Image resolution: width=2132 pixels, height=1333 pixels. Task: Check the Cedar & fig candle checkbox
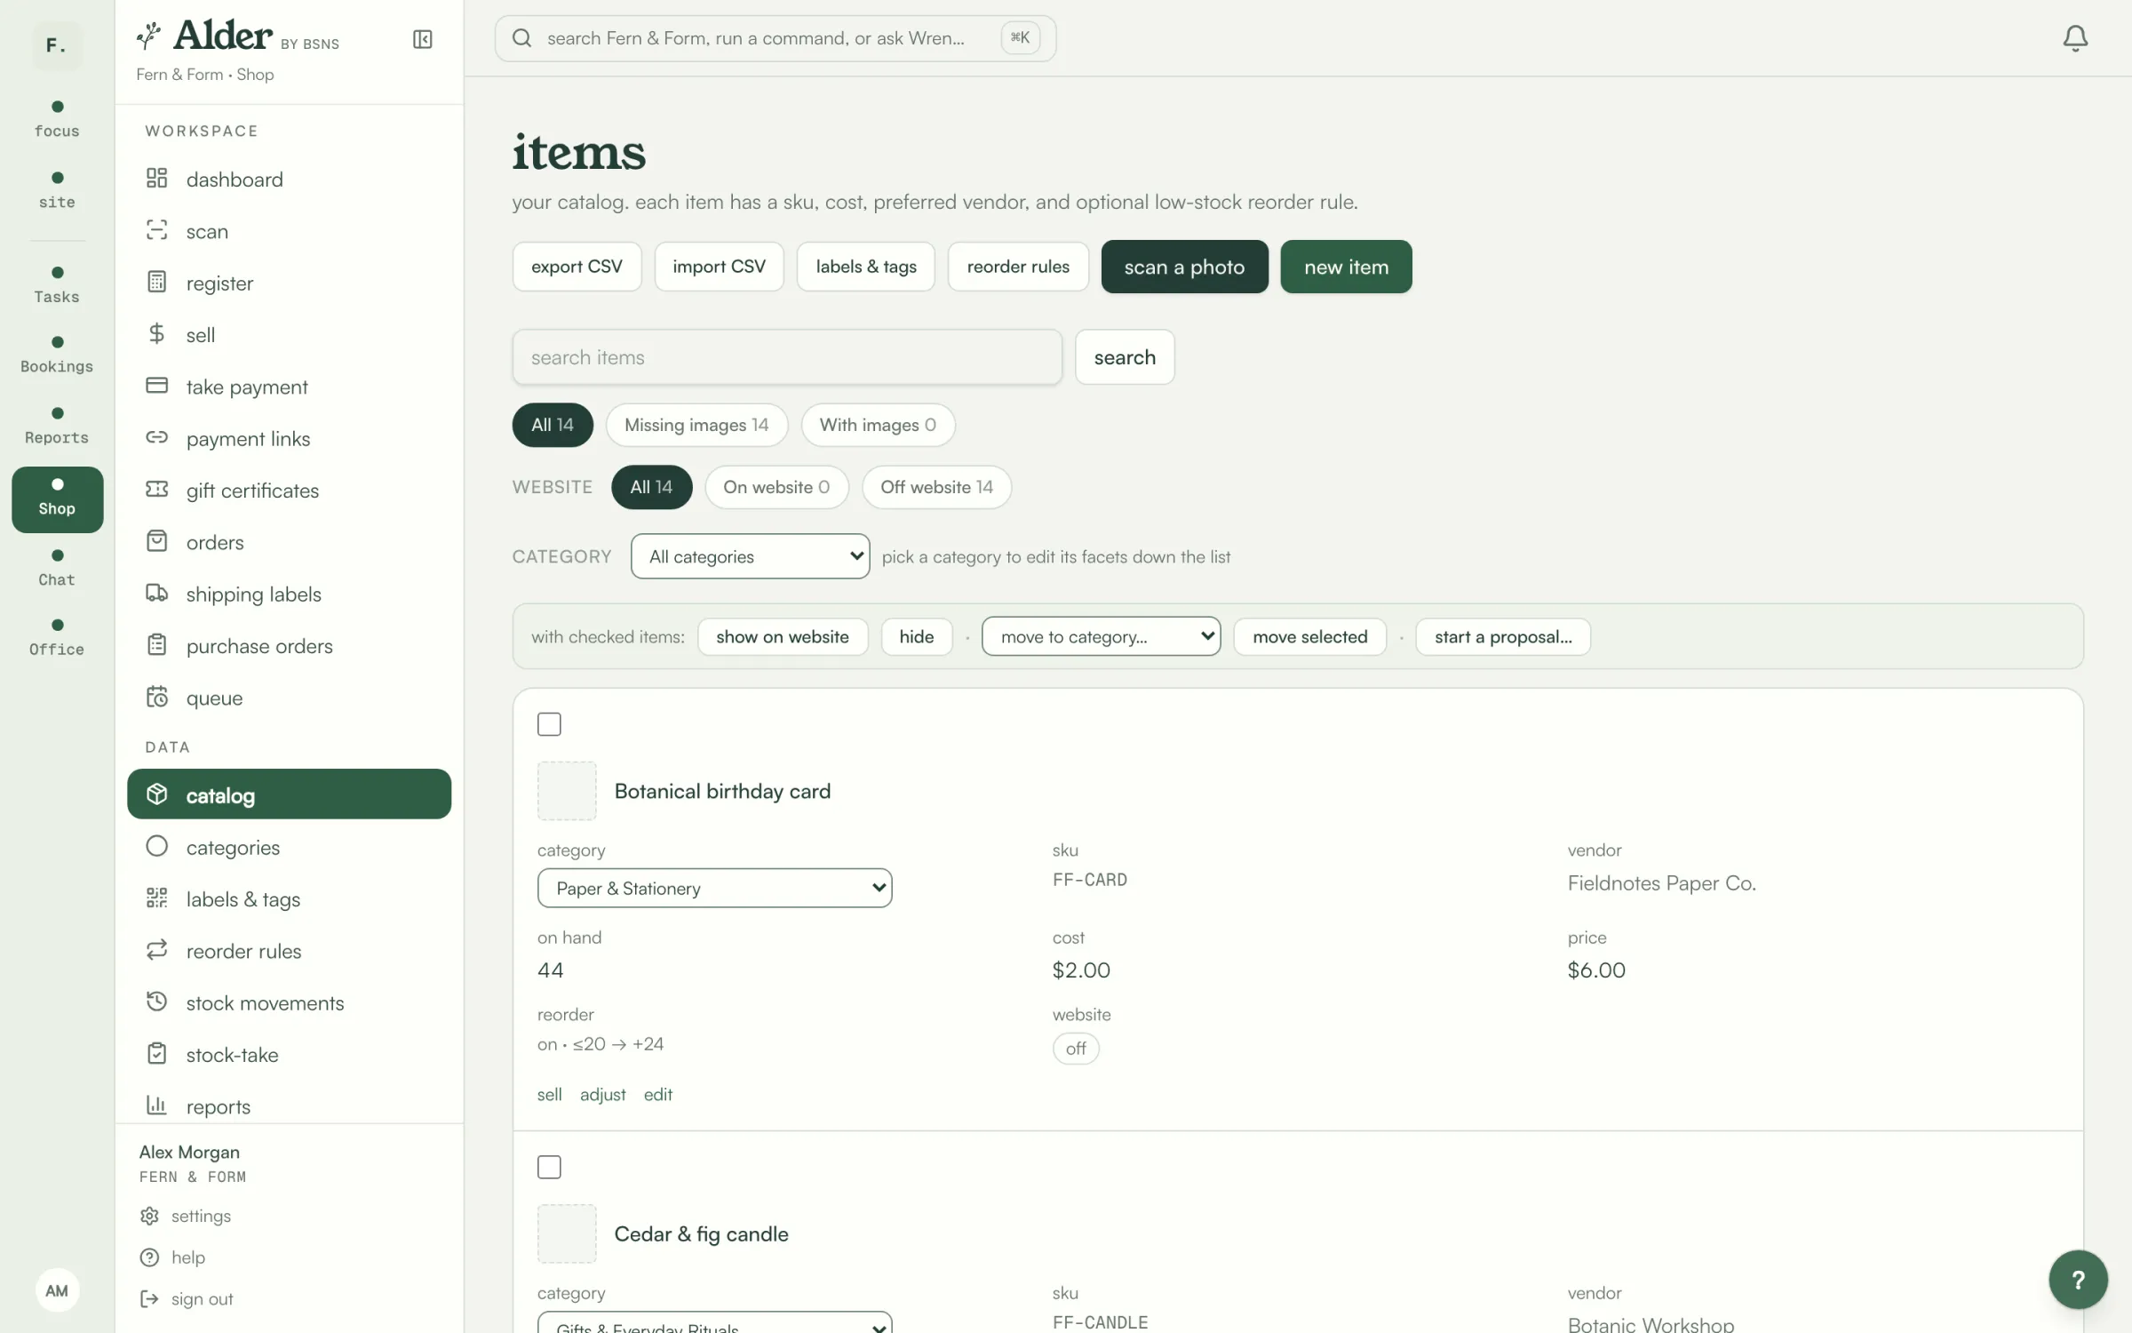pos(549,1167)
